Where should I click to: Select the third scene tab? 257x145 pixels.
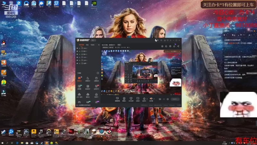pyautogui.click(x=93, y=45)
